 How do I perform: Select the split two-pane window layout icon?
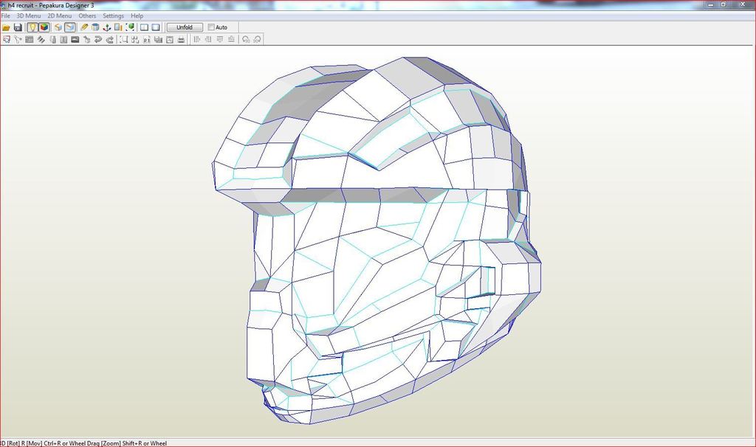(x=145, y=27)
